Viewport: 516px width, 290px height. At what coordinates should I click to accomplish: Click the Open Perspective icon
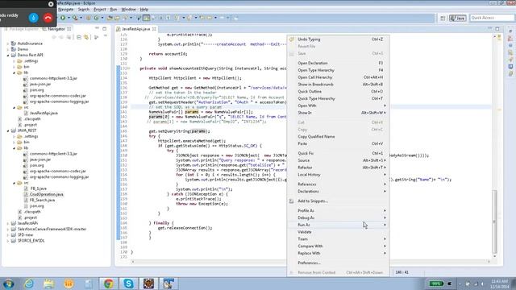(x=443, y=18)
